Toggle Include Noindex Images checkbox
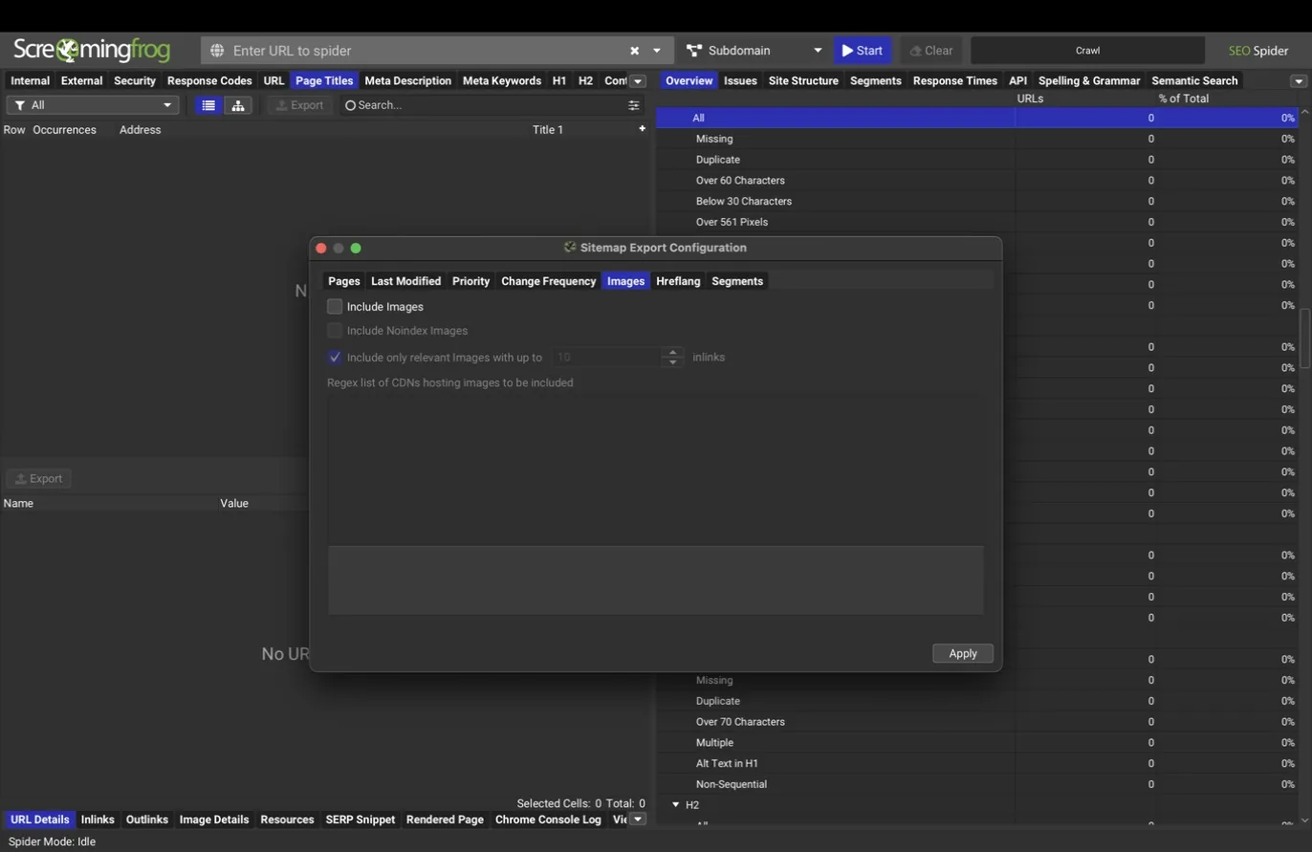This screenshot has width=1312, height=852. tap(335, 331)
